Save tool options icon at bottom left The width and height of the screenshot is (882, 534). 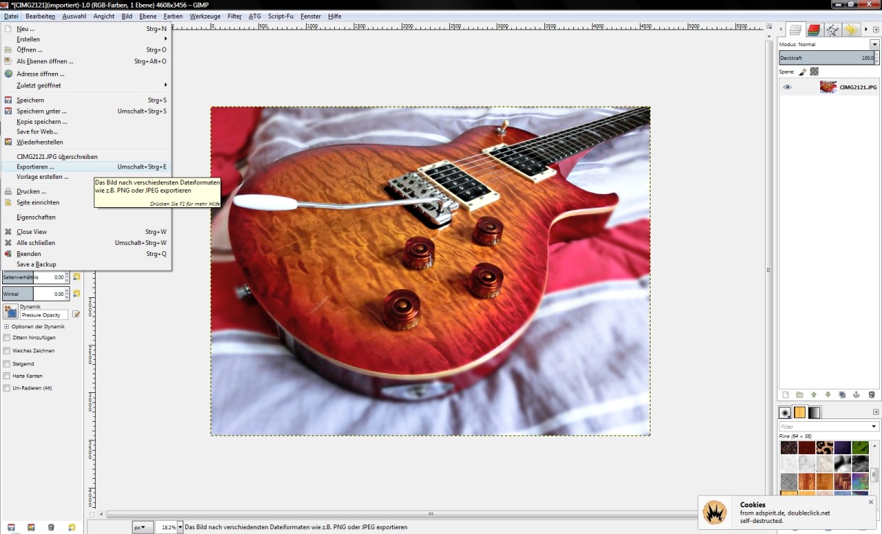tap(10, 527)
